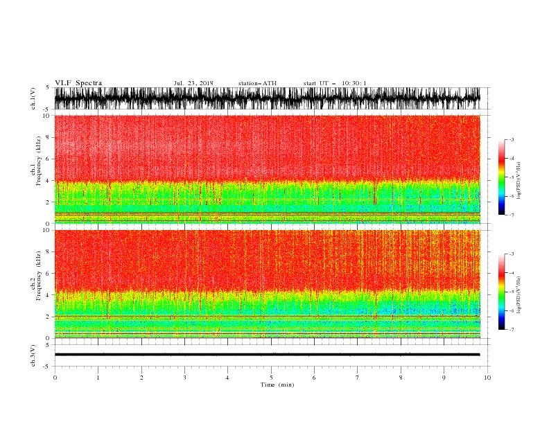Click the ch.1 spectrogram panel
The width and height of the screenshot is (549, 424).
(267, 169)
